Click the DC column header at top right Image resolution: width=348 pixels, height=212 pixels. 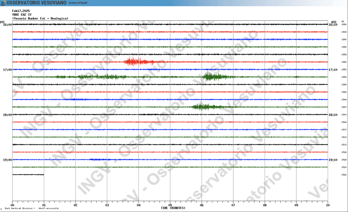343,21
